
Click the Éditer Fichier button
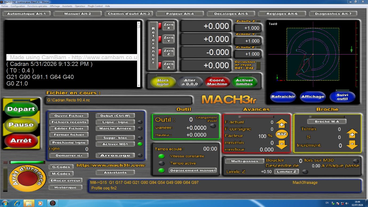pos(69,128)
